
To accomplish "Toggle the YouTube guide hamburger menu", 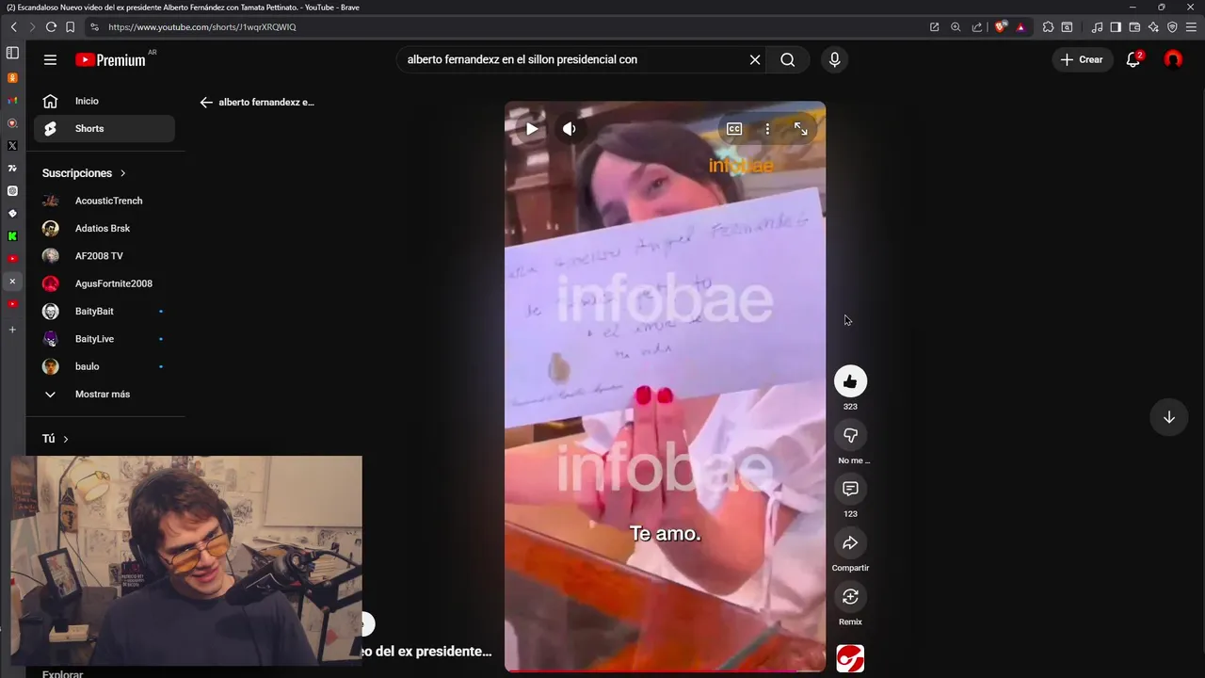I will click(50, 59).
